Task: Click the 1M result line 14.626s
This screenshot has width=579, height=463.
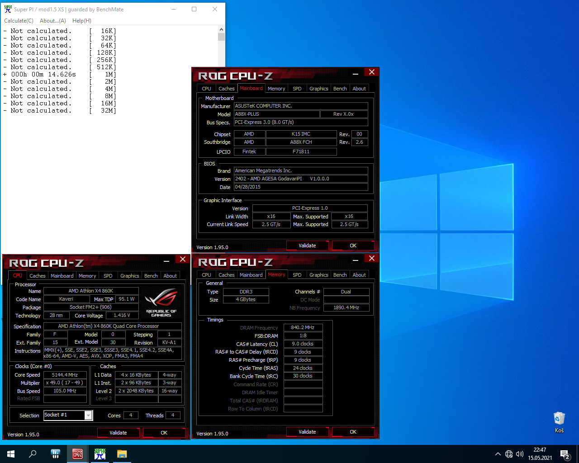Action: pyautogui.click(x=60, y=74)
